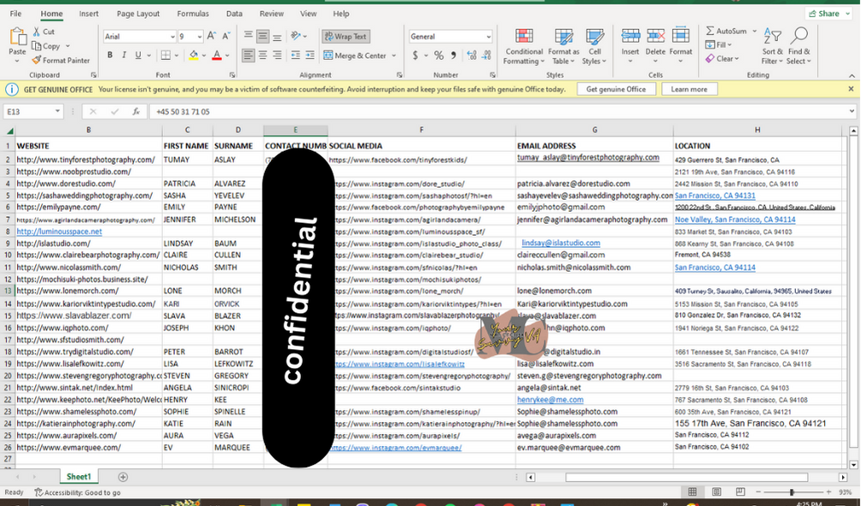Expand the AutoSum dropdown arrow

pyautogui.click(x=755, y=32)
